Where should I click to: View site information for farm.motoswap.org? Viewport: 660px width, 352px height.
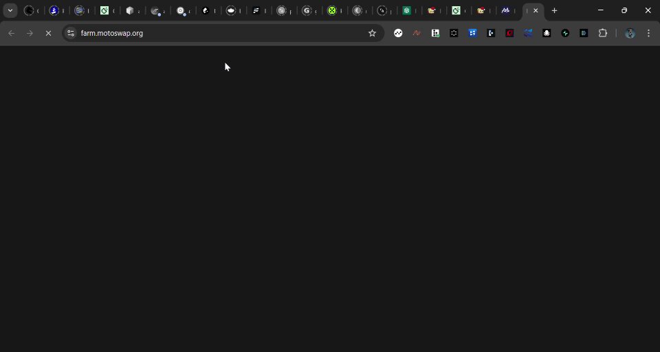[x=71, y=33]
